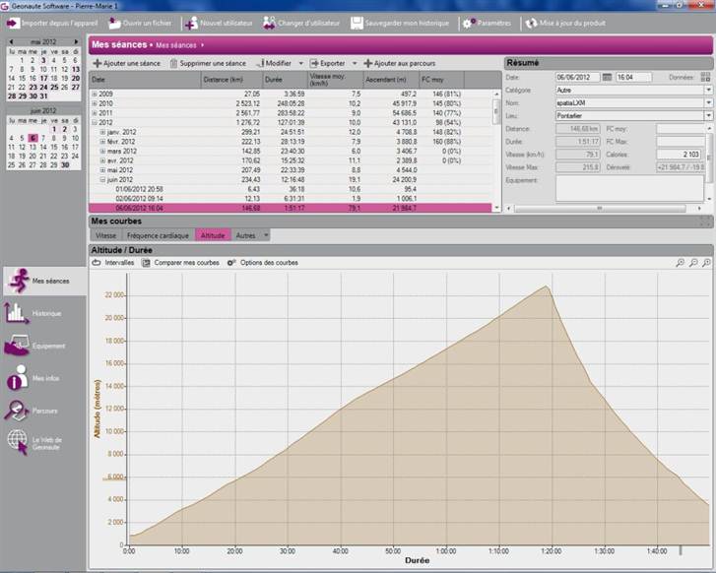Select the highlighted 06/06/2012 16:04 session
The height and width of the screenshot is (573, 716).
coord(291,208)
